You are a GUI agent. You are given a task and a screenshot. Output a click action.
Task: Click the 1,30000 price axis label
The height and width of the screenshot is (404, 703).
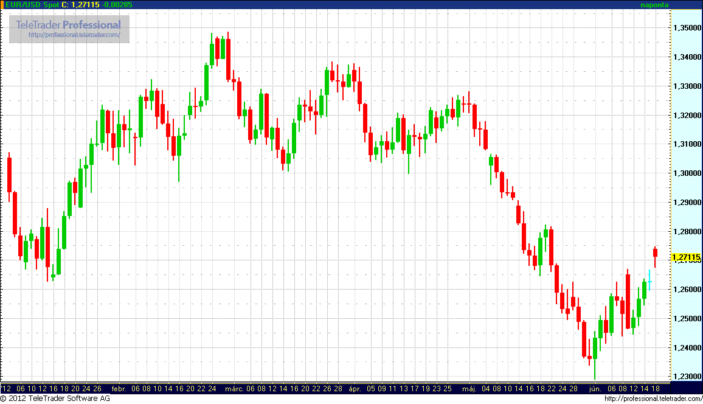point(687,173)
